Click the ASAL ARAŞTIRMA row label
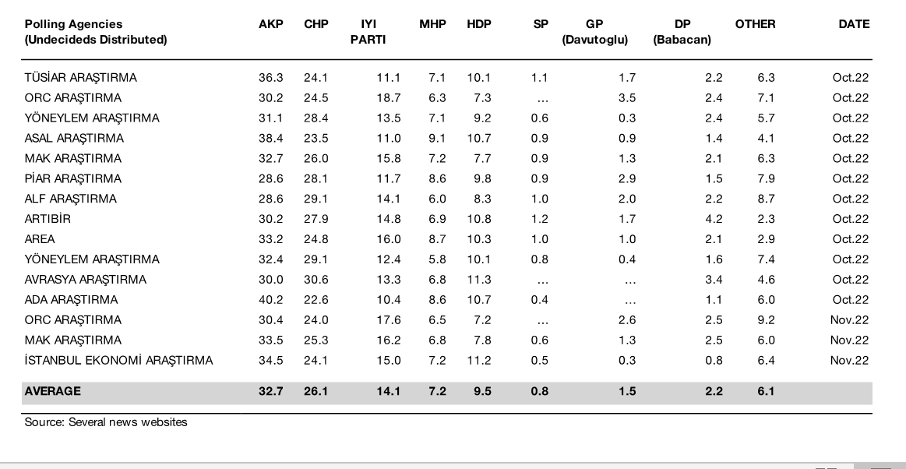Image resolution: width=906 pixels, height=469 pixels. click(74, 139)
